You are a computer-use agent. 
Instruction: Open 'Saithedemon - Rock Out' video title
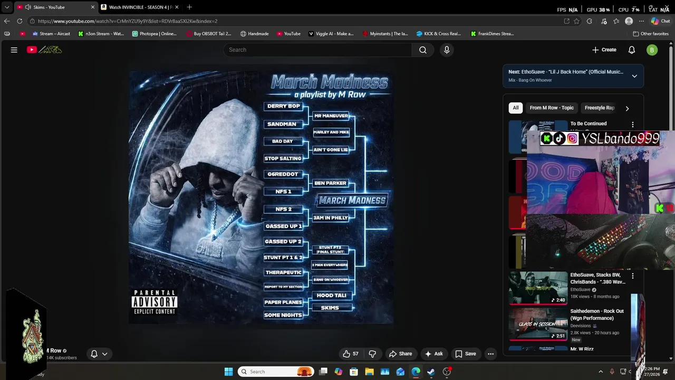click(x=597, y=315)
